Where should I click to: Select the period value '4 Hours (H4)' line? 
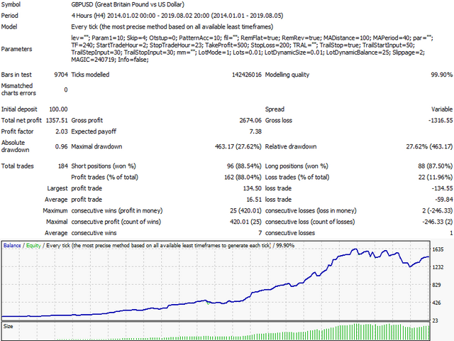click(x=177, y=16)
